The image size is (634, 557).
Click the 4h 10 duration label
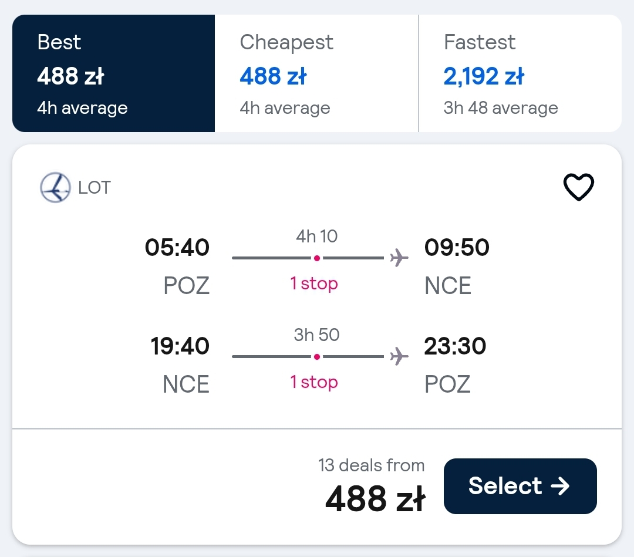[316, 236]
